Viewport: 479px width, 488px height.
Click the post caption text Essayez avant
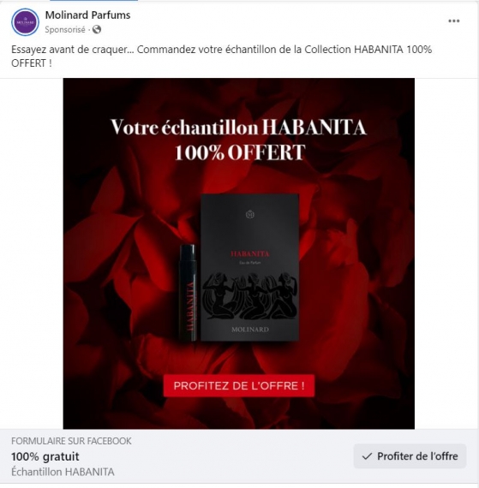[221, 57]
